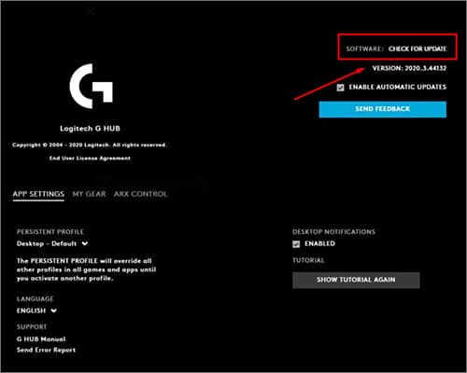Click SHOW TUTORIAL AGAIN button
Image resolution: width=467 pixels, height=373 pixels.
(x=356, y=280)
